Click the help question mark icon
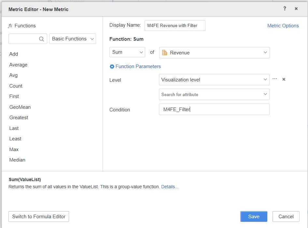 [285, 9]
